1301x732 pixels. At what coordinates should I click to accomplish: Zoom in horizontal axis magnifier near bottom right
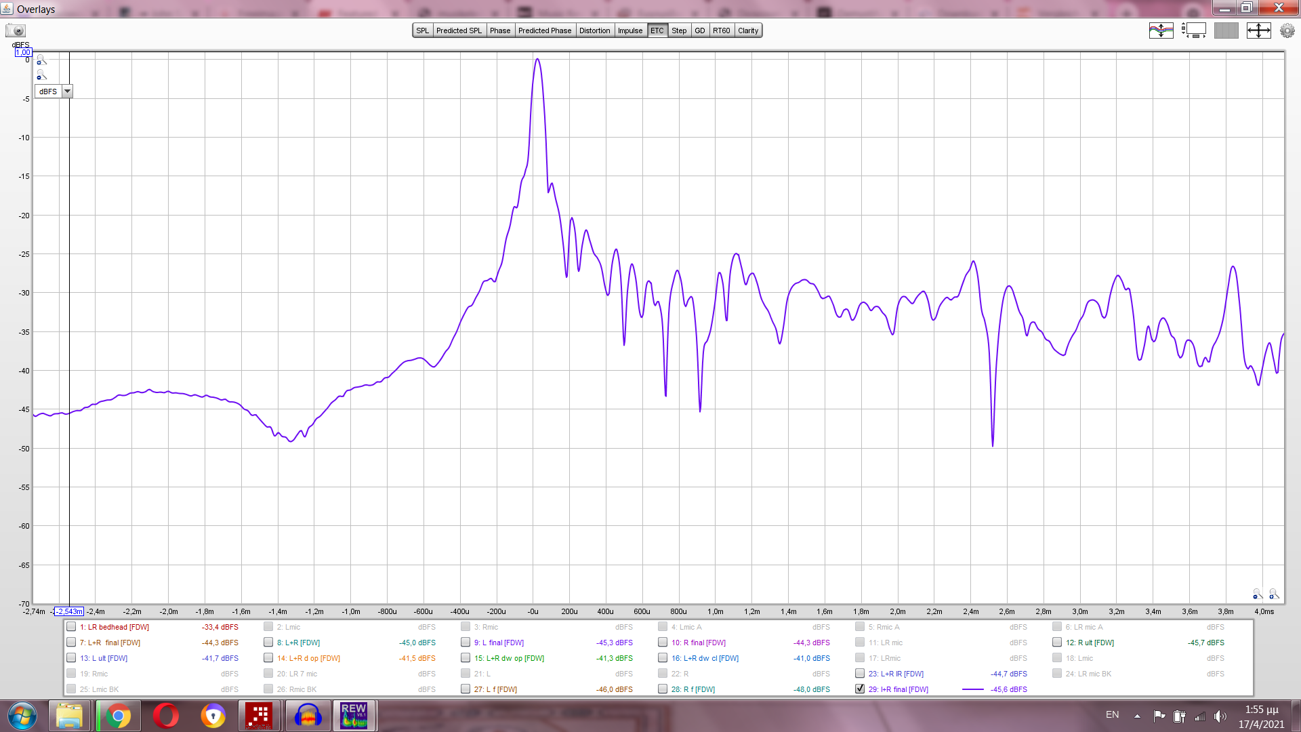1274,594
